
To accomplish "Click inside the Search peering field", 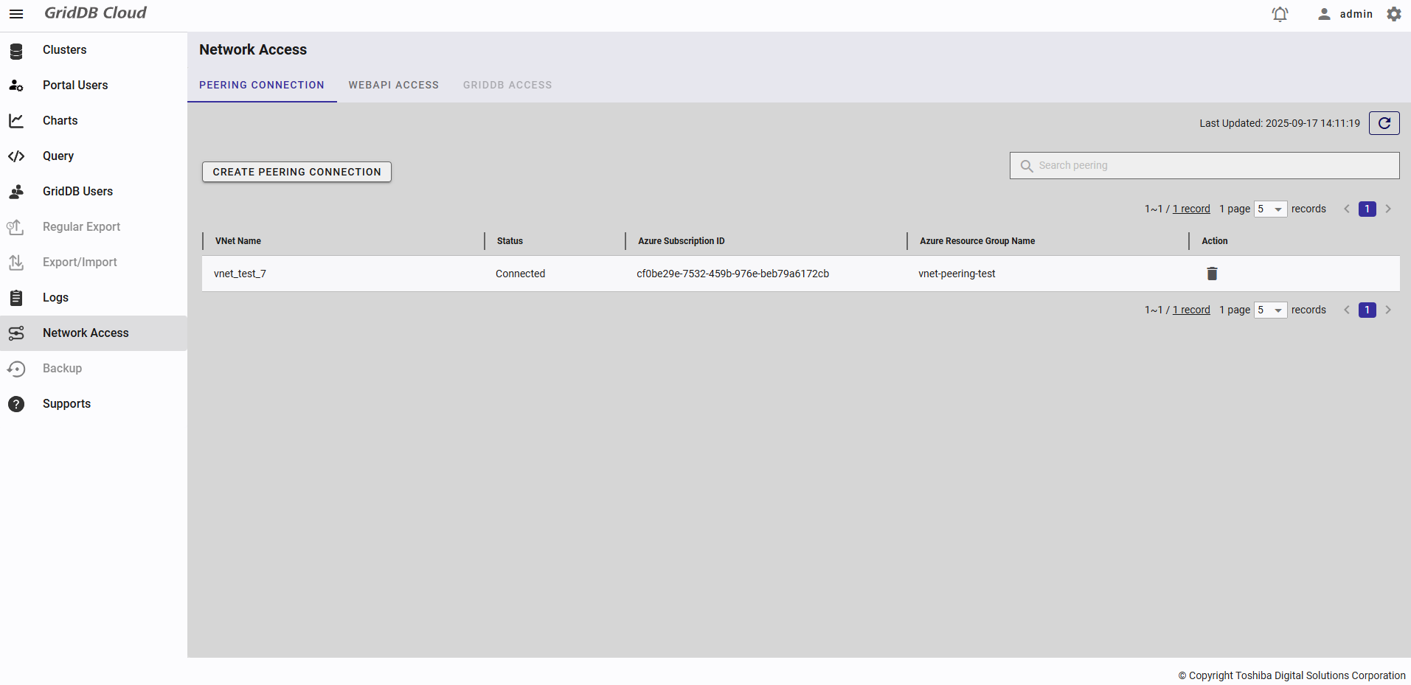I will 1210,166.
